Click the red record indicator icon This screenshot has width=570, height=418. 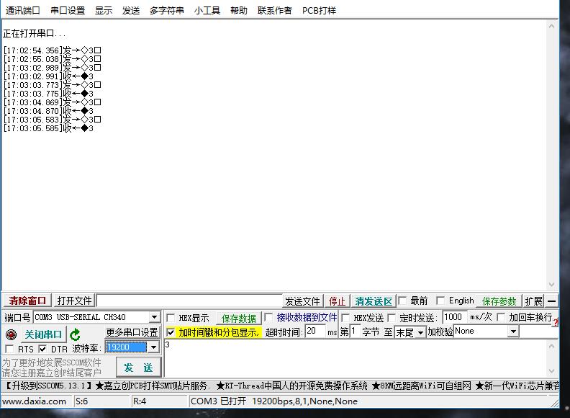[11, 334]
